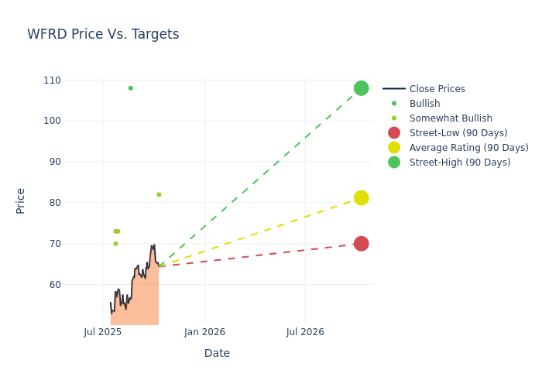Click the red Street-Low legend marker icon

click(x=394, y=133)
